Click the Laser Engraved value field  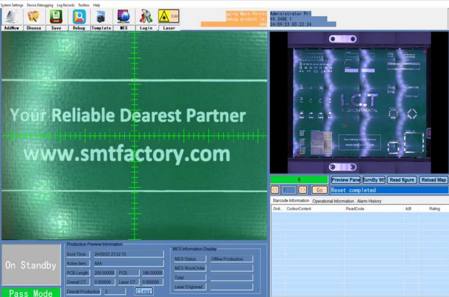(231, 287)
